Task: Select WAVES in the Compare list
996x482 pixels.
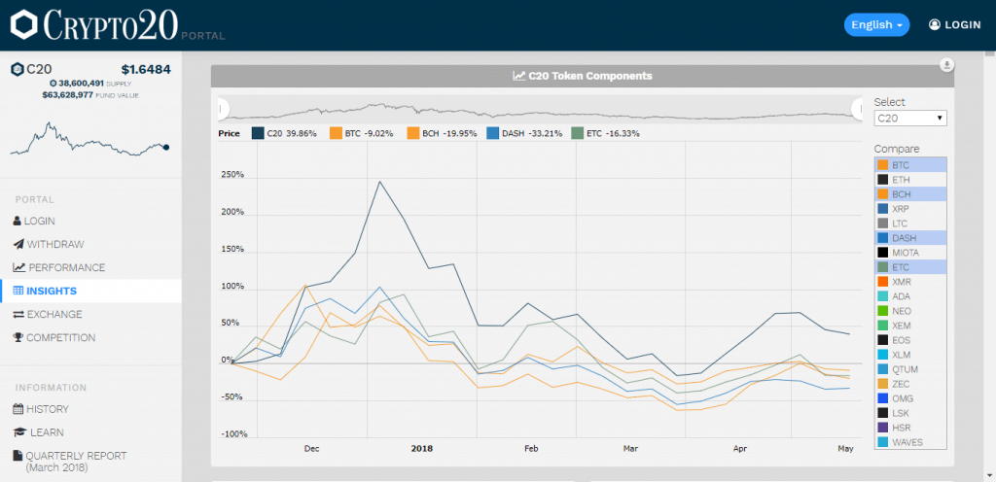Action: point(910,442)
